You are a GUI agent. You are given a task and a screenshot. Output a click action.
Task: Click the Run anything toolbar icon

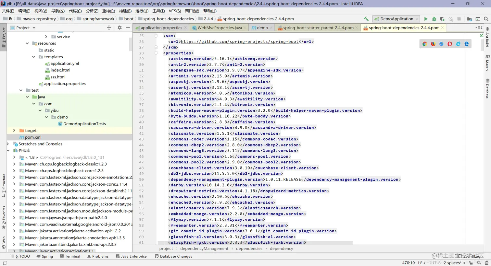point(478,19)
